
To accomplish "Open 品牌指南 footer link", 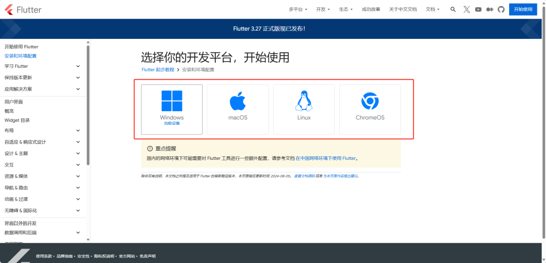I will click(x=64, y=256).
